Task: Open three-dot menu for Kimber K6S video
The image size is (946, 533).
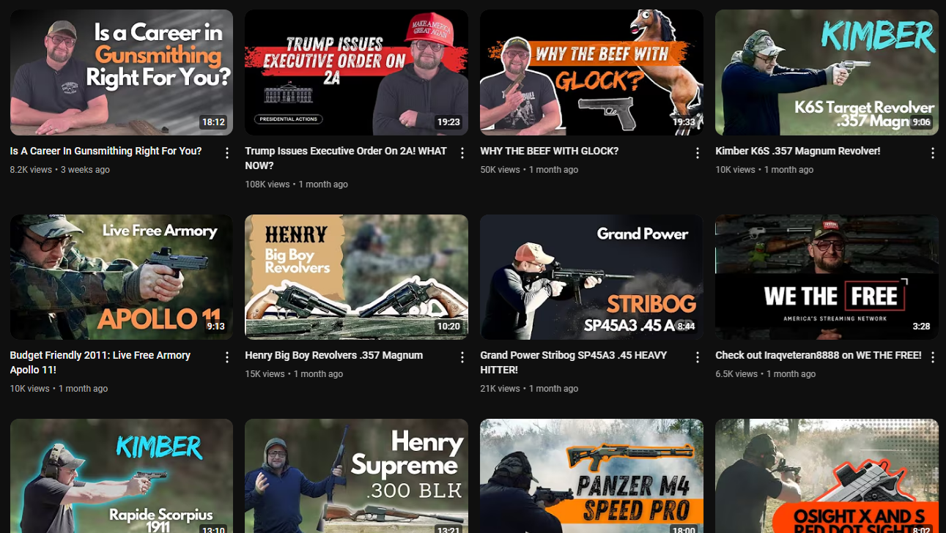Action: [933, 153]
